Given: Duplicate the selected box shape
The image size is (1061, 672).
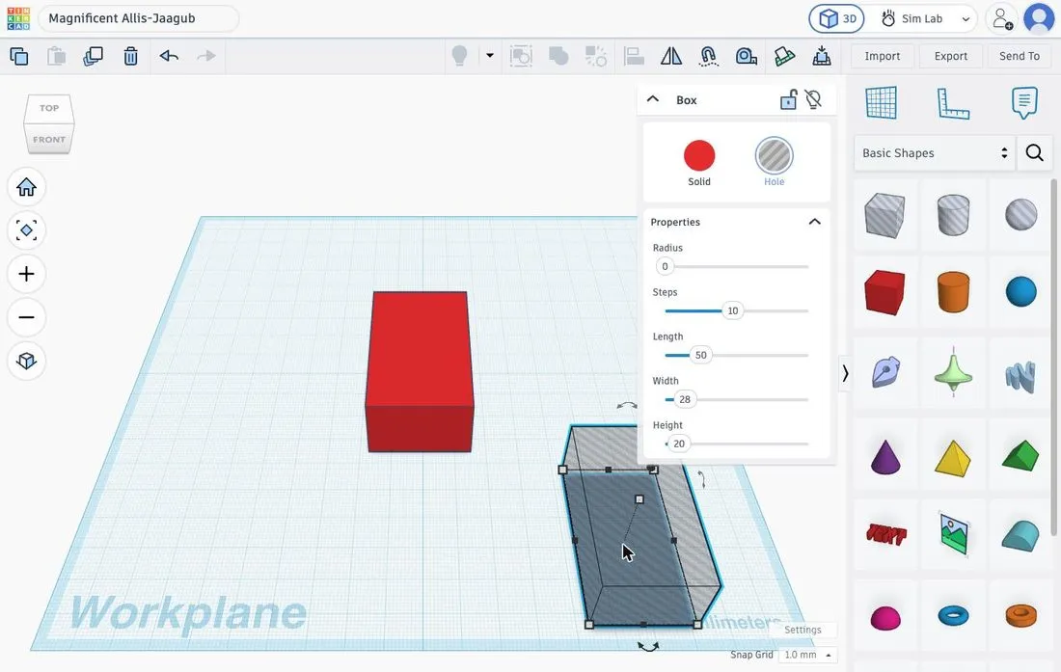Looking at the screenshot, I should (x=93, y=56).
